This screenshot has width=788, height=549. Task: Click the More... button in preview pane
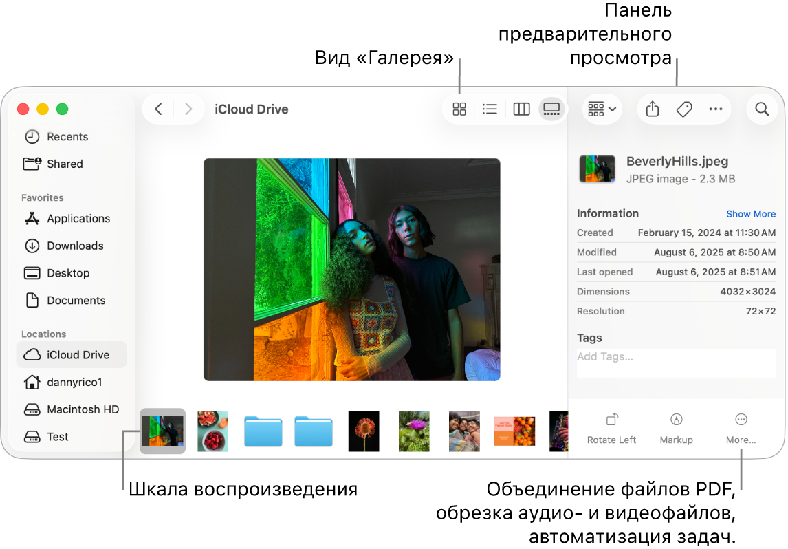741,429
